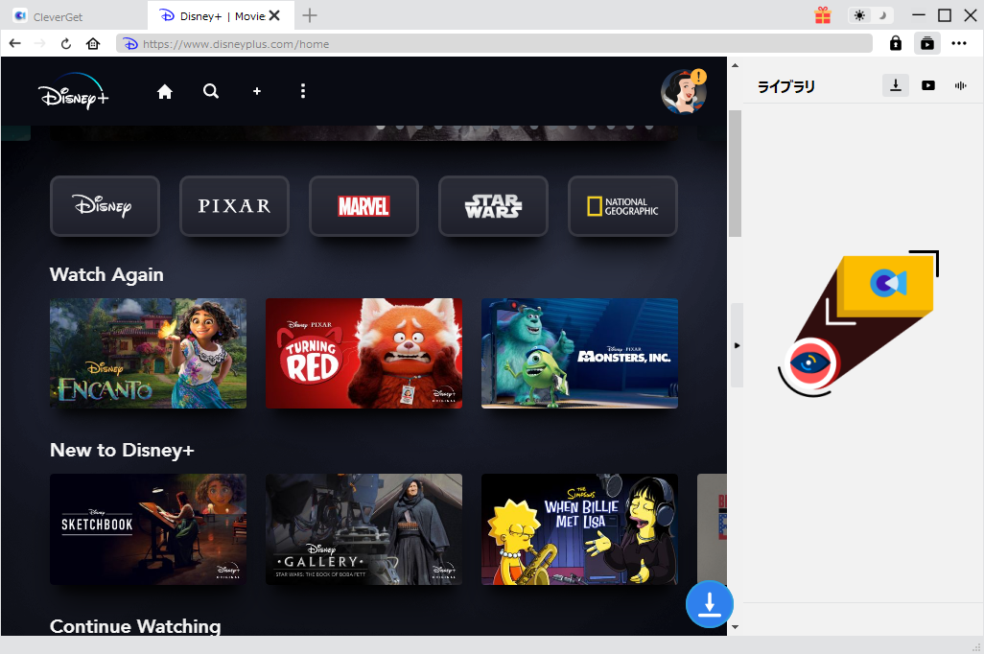
Task: Toggle the library panel icon in toolbar
Action: 926,43
